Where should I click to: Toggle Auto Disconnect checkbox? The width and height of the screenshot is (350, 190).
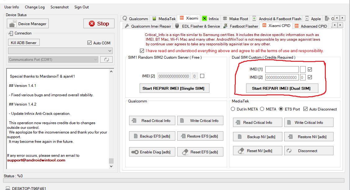[x=305, y=109]
